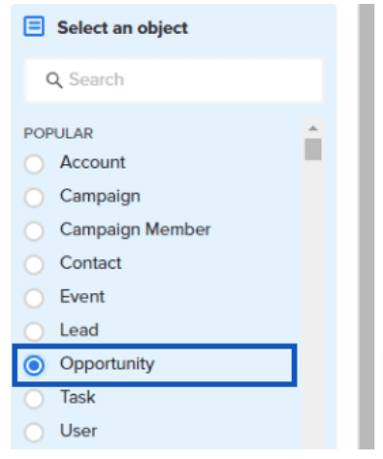Click the object list scrollbar thumb
The image size is (383, 459).
tap(313, 149)
